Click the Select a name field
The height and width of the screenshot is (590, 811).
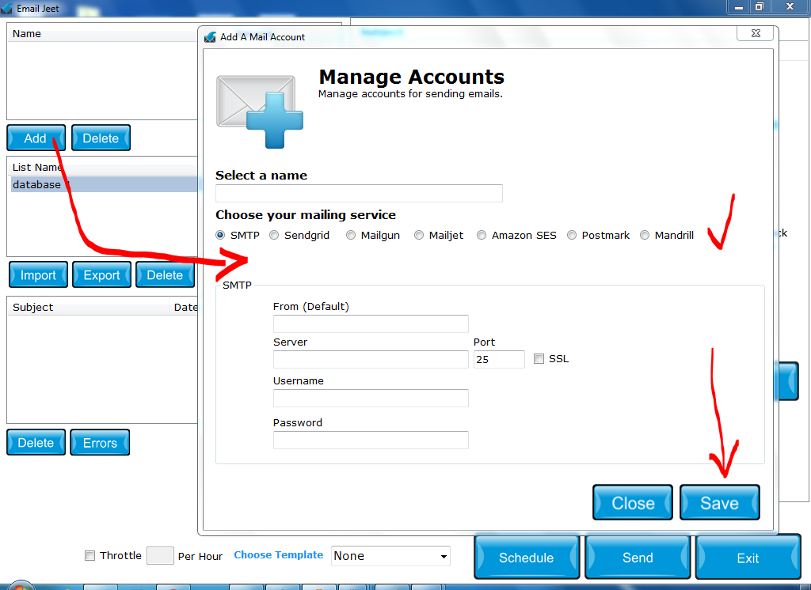[359, 193]
